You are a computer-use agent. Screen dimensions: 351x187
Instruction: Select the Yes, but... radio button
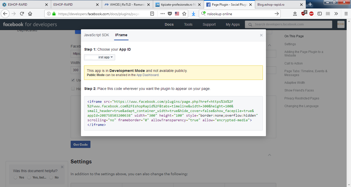click(29, 177)
